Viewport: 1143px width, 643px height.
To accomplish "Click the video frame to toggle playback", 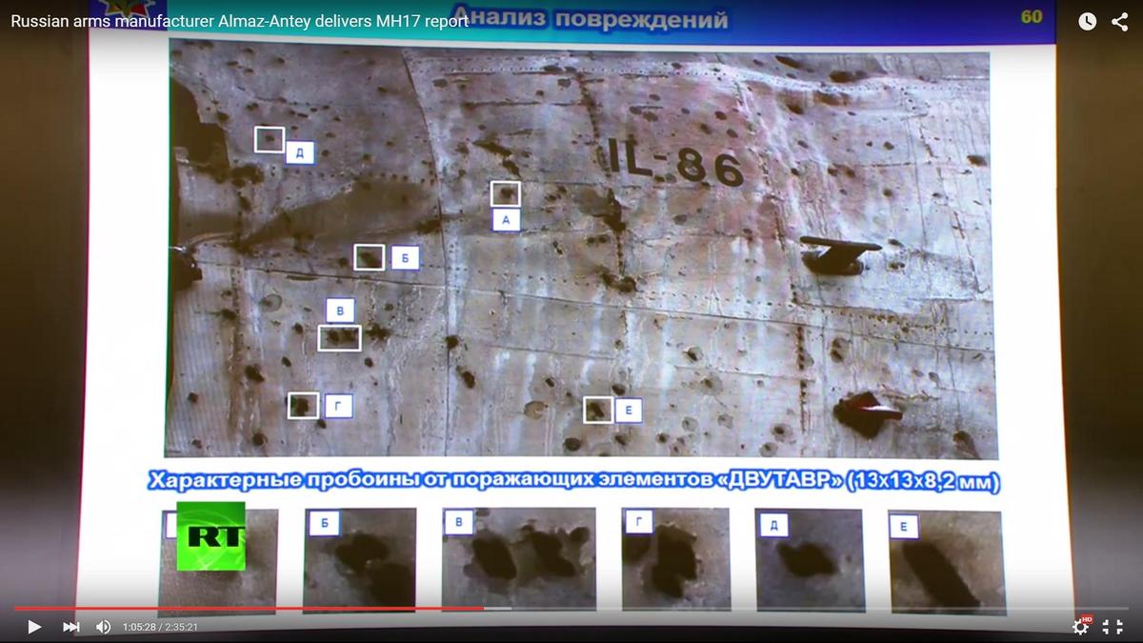I will point(571,319).
